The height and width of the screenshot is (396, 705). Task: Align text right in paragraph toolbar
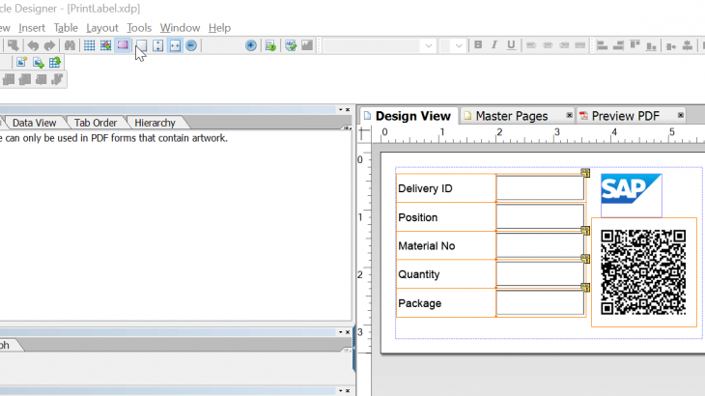(564, 45)
